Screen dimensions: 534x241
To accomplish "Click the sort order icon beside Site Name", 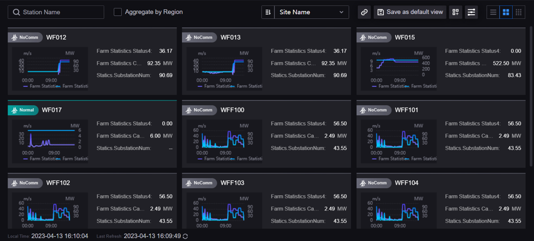I will [x=268, y=12].
